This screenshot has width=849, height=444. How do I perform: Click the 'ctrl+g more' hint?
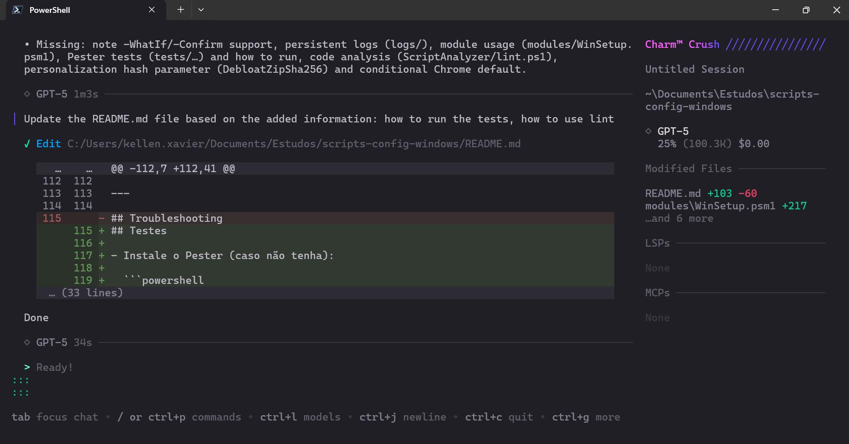(x=586, y=417)
